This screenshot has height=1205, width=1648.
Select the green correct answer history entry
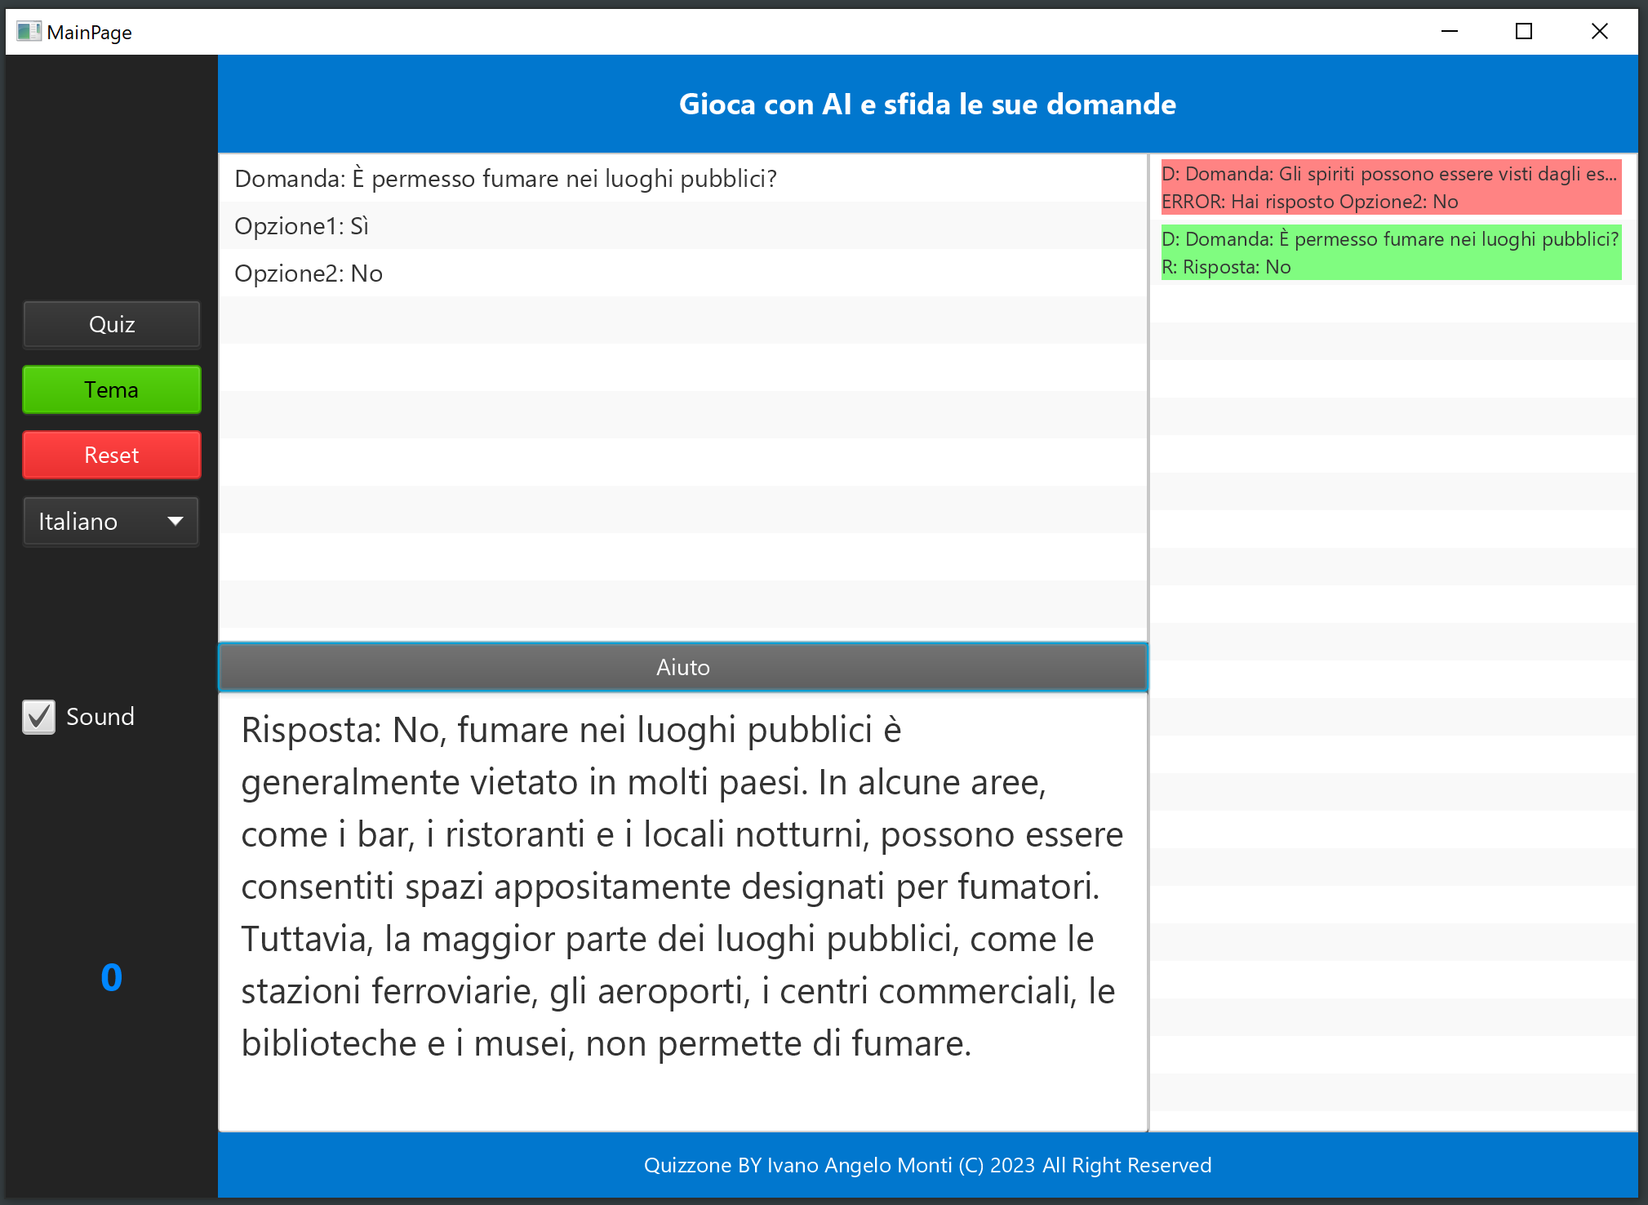pyautogui.click(x=1390, y=252)
